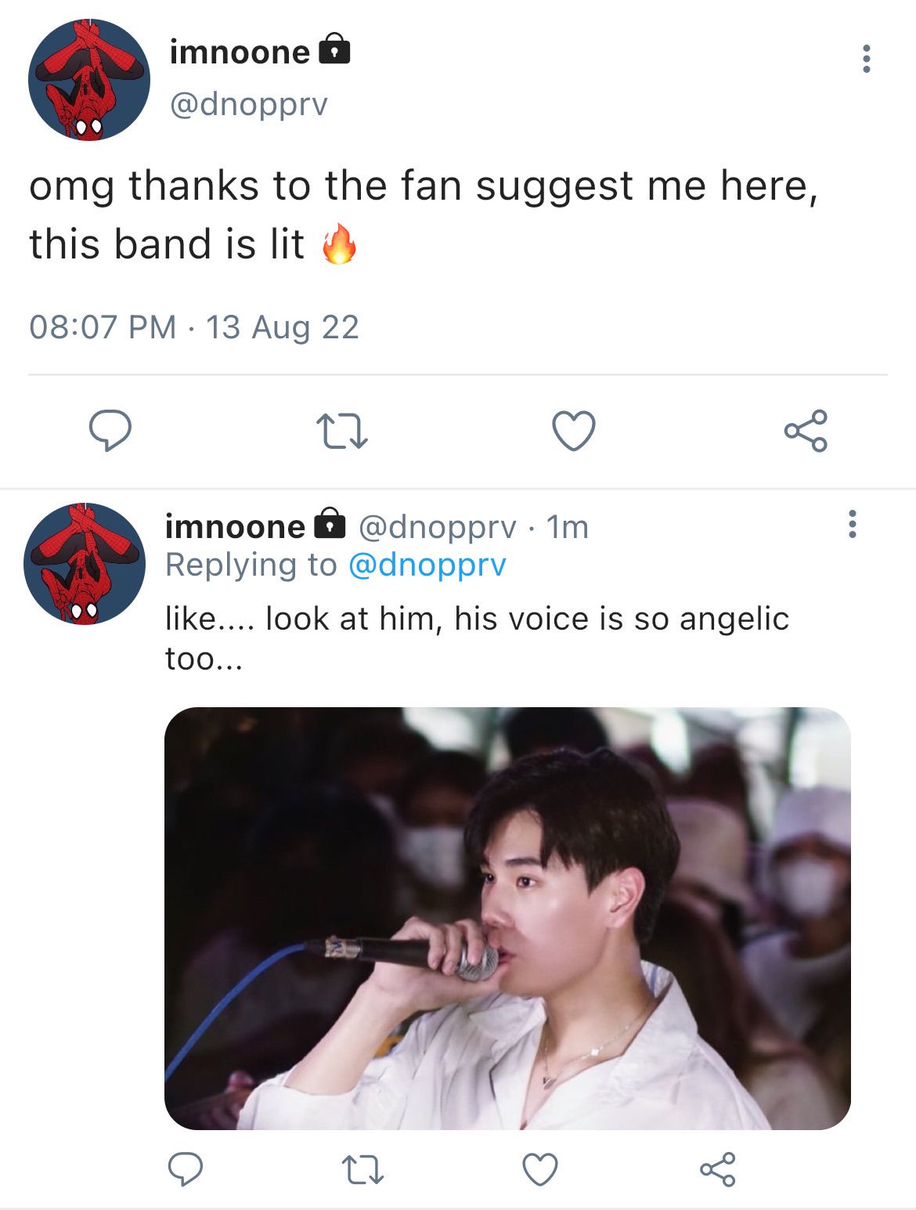Open imnoone profile from top display name

tap(240, 52)
